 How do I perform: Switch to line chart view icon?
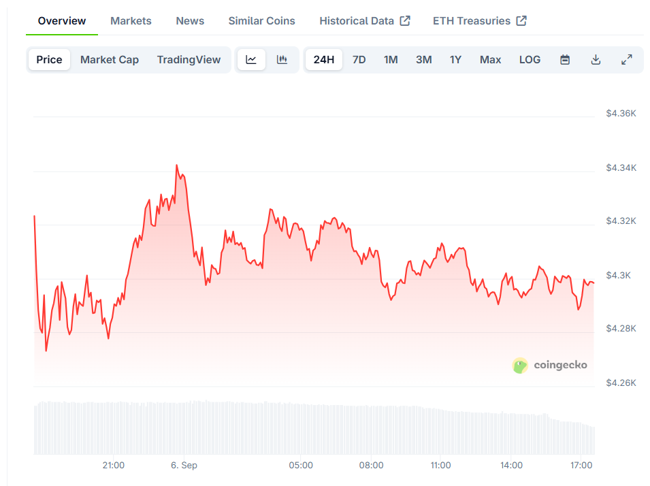(251, 60)
